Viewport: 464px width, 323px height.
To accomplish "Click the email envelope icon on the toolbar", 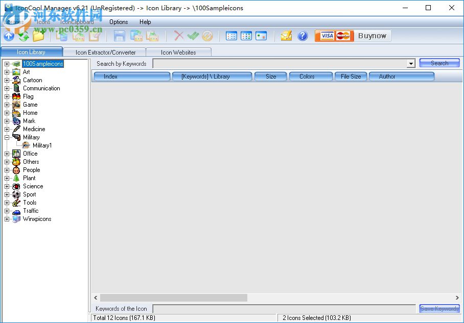I will 287,36.
